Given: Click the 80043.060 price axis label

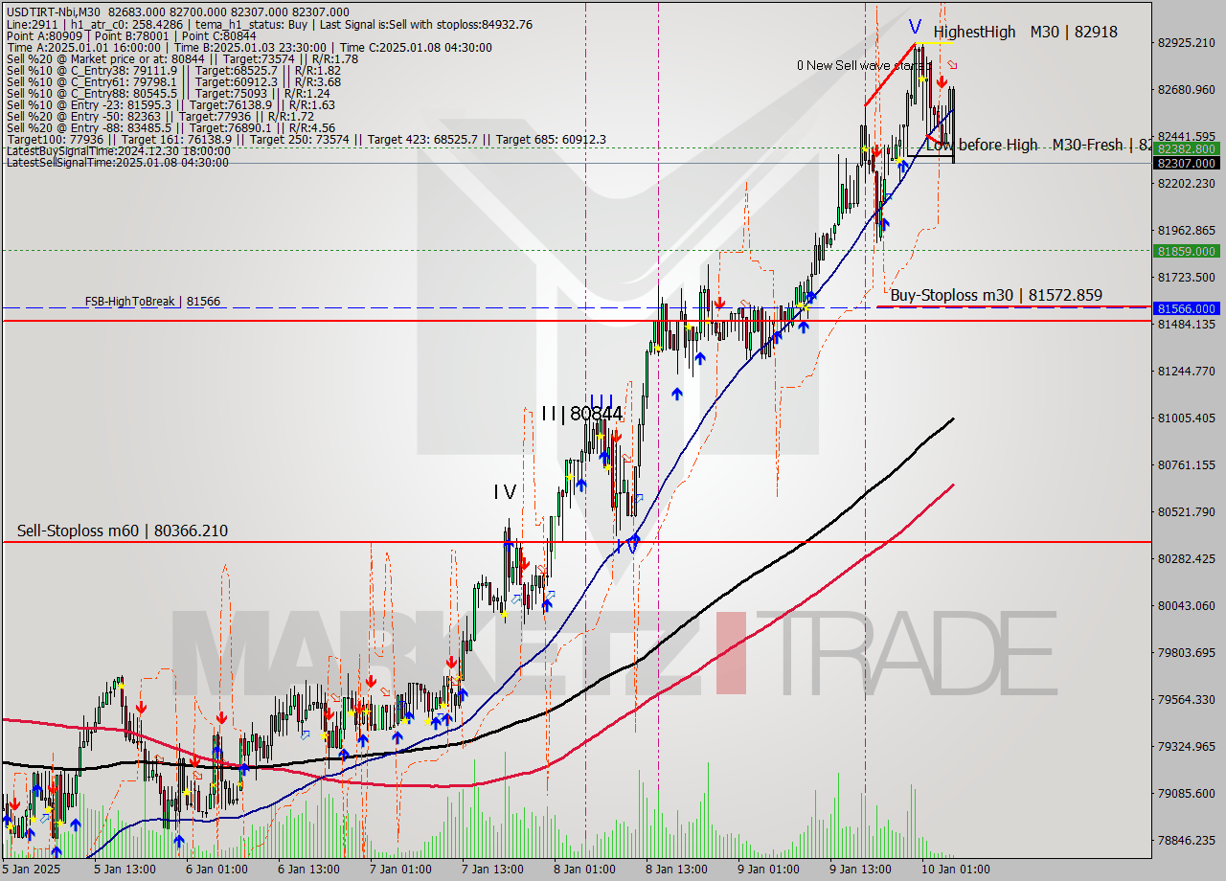Looking at the screenshot, I should [x=1187, y=606].
